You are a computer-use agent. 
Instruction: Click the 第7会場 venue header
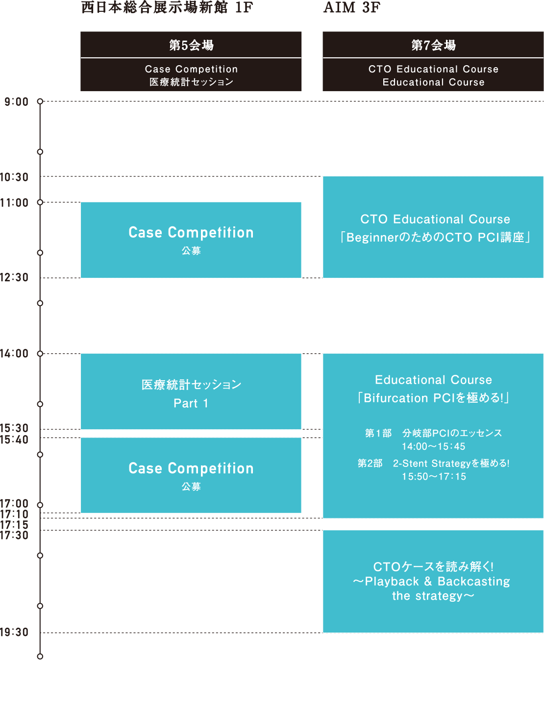tap(433, 45)
